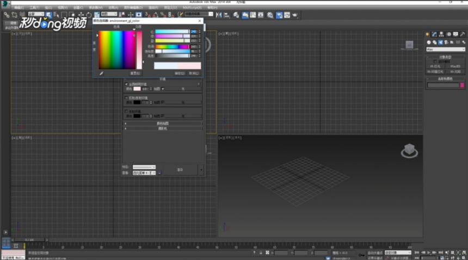Click the Bind to Space Warp icon

(x=22, y=15)
